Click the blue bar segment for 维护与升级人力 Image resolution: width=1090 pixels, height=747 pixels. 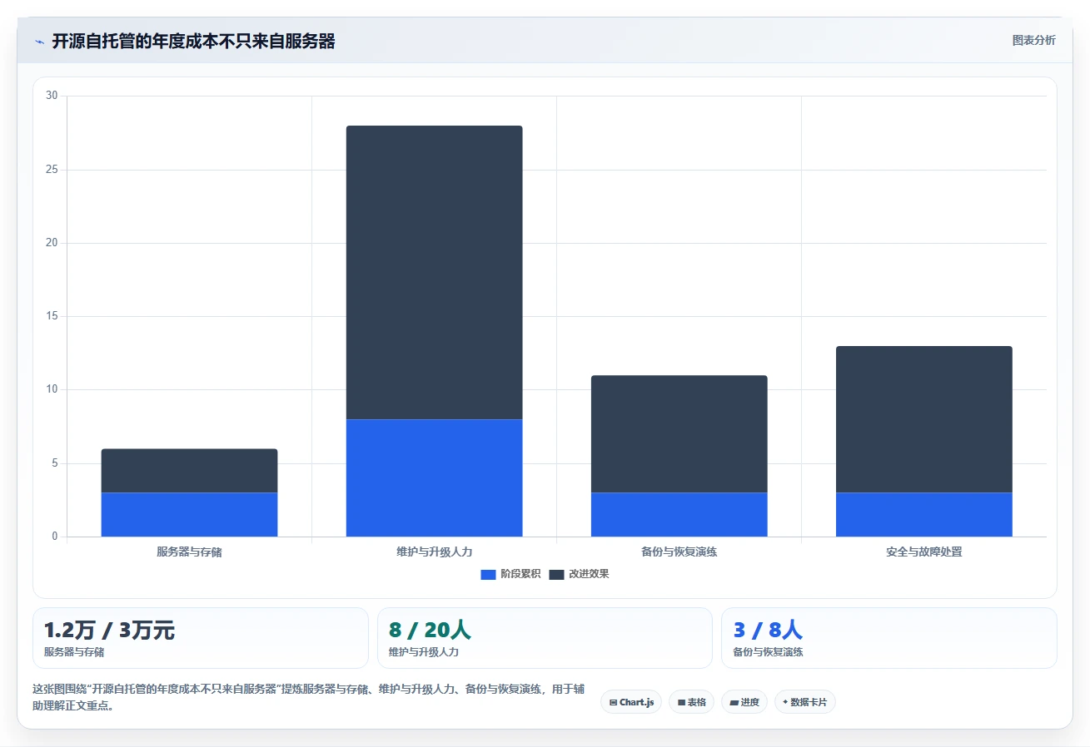coord(434,478)
